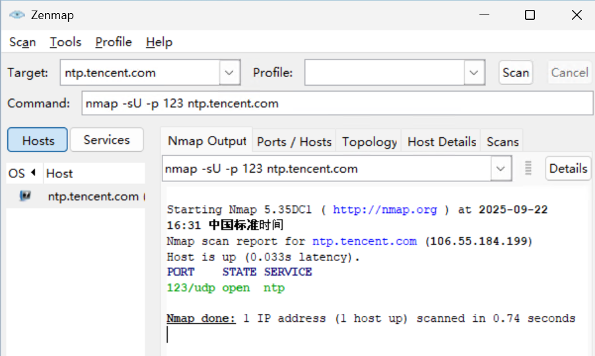Screen dimensions: 595x356
Task: Click the Command input field
Action: tap(337, 103)
